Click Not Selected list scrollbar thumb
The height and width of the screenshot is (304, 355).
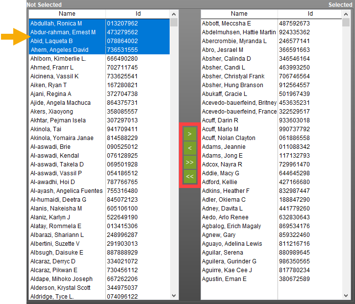174,23
